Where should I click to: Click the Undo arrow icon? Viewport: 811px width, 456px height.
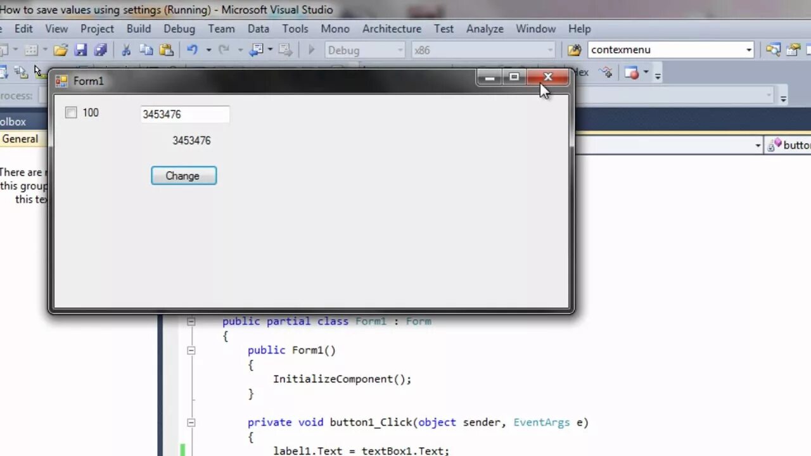(193, 49)
